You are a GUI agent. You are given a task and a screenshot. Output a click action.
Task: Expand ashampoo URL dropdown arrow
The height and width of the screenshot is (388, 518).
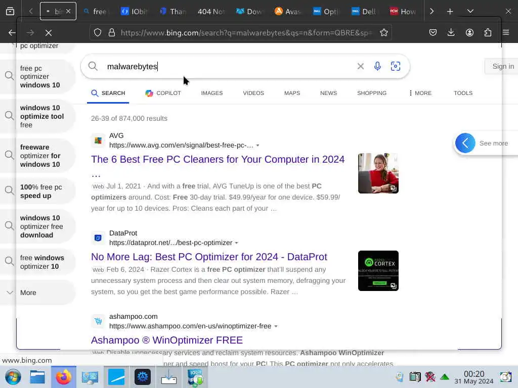(x=276, y=326)
